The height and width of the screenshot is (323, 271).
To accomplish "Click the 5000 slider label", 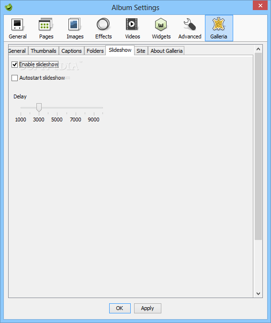I will 56,120.
